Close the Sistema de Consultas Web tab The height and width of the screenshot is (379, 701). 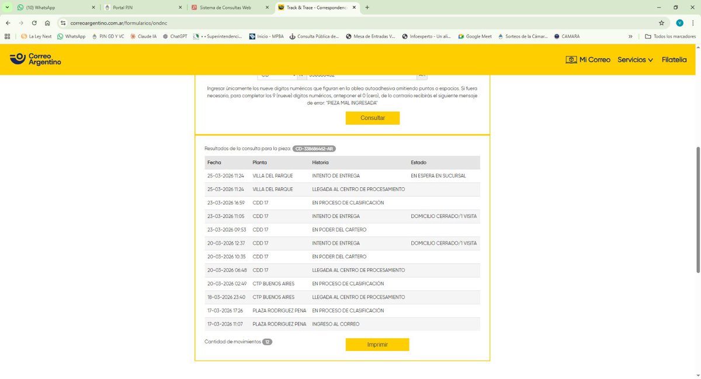pyautogui.click(x=268, y=8)
